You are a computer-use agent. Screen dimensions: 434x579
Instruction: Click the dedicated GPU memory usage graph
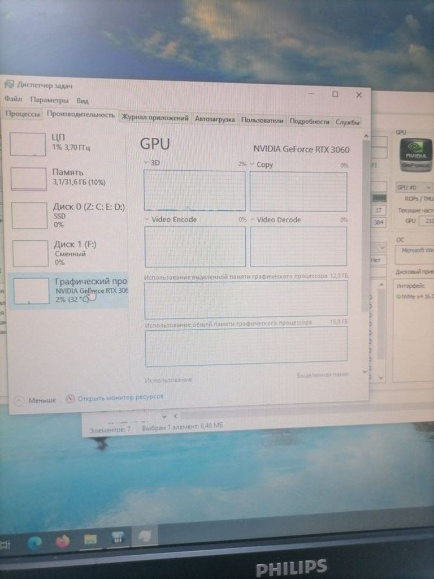pos(246,300)
